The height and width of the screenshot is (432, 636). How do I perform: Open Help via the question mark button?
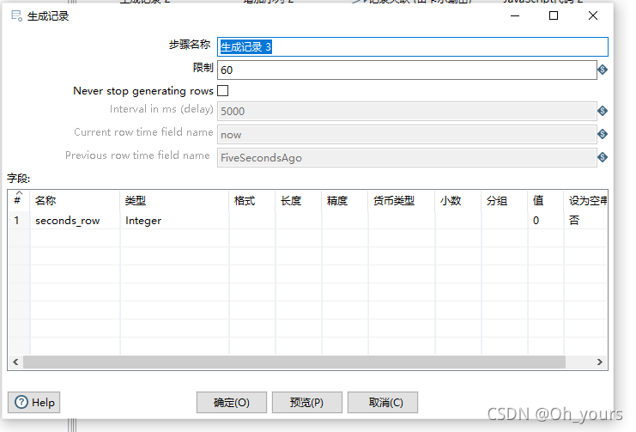point(34,402)
